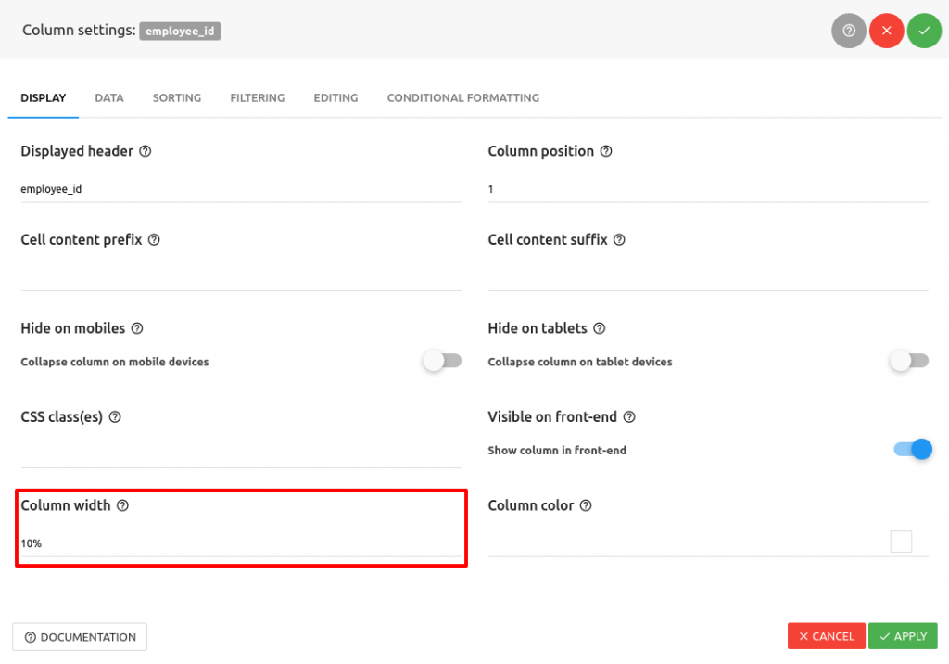Toggle Collapse column on tablet devices switch
Image resolution: width=949 pixels, height=664 pixels.
coord(909,361)
